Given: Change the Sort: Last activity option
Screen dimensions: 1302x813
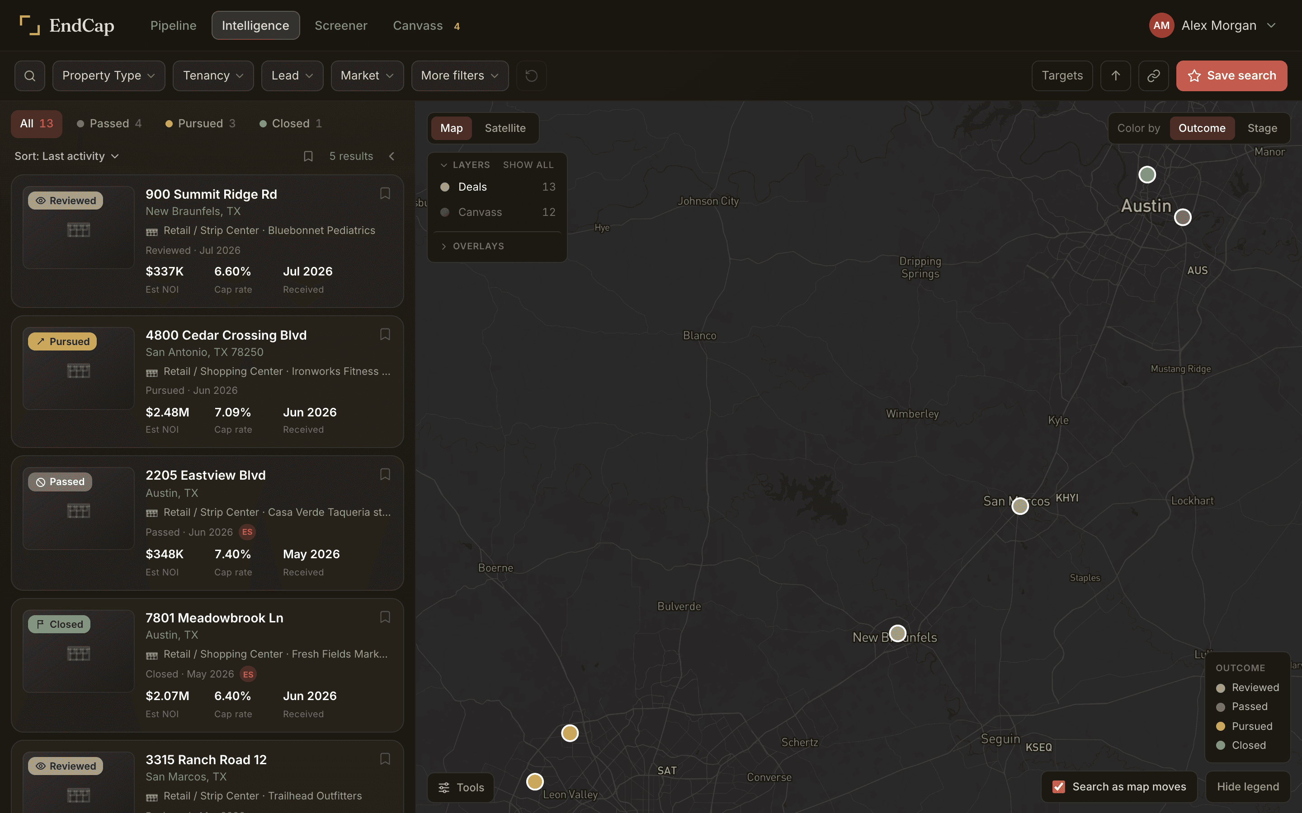Looking at the screenshot, I should [67, 156].
